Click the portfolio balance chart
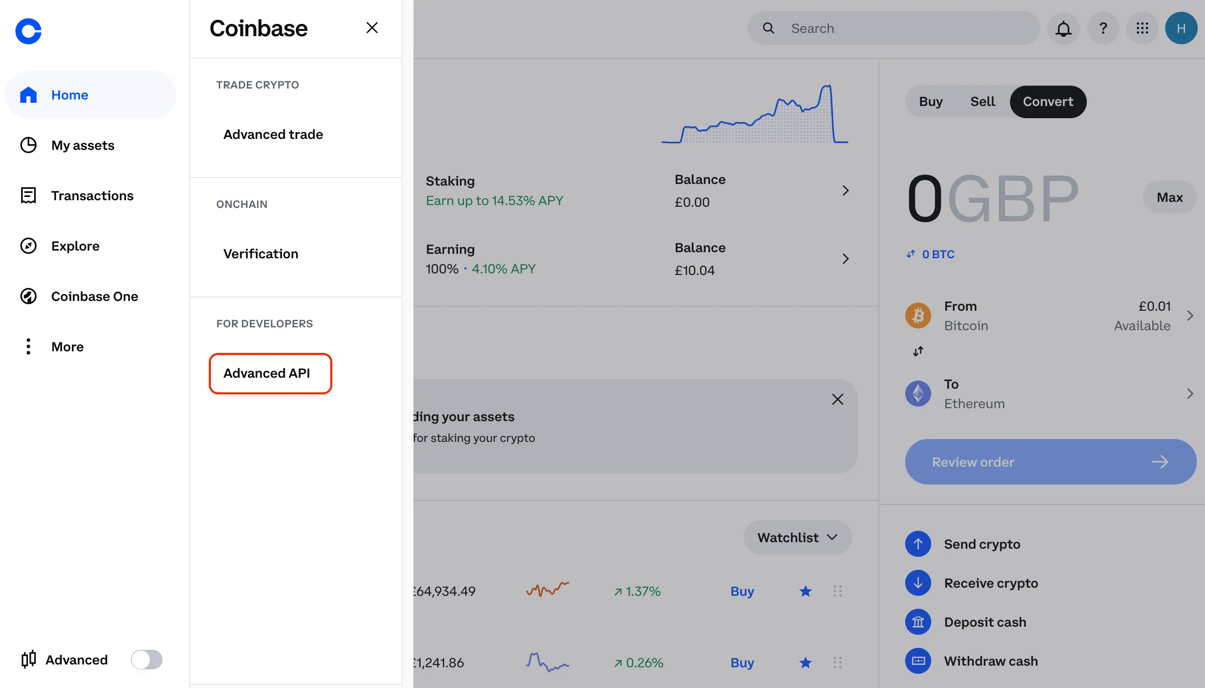 pos(755,115)
